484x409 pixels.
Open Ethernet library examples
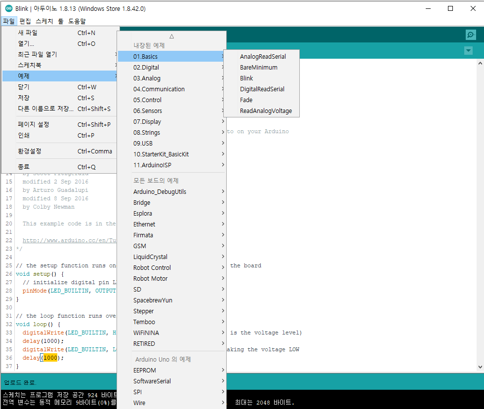pos(172,224)
